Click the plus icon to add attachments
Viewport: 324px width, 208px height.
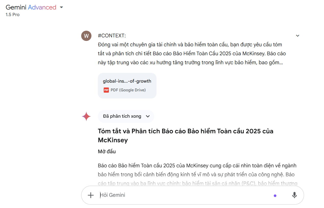pos(91,195)
